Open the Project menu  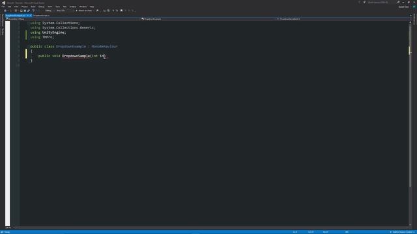click(x=25, y=6)
